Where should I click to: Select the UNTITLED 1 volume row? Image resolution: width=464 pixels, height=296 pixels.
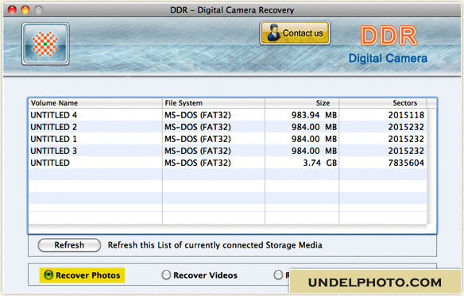tap(227, 139)
